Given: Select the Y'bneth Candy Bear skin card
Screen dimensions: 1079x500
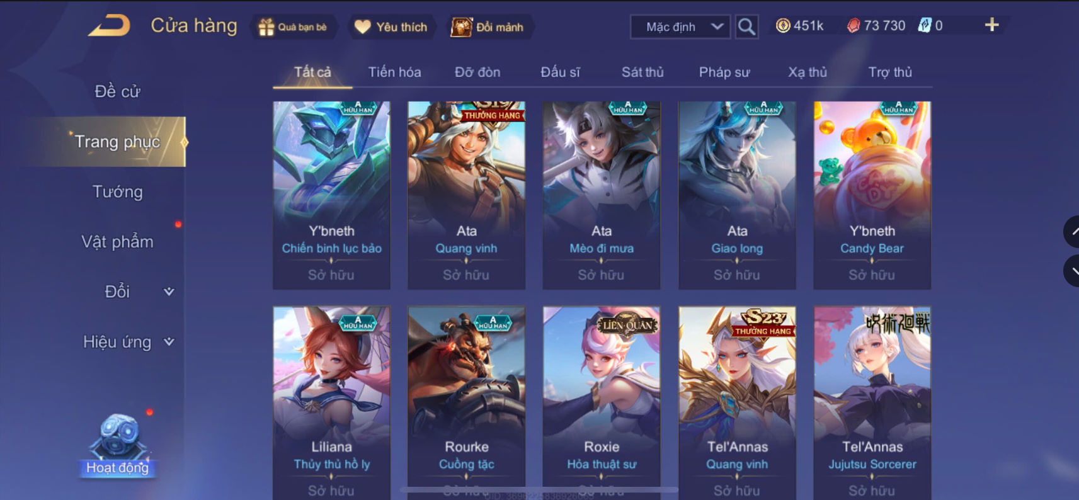Looking at the screenshot, I should coord(872,195).
